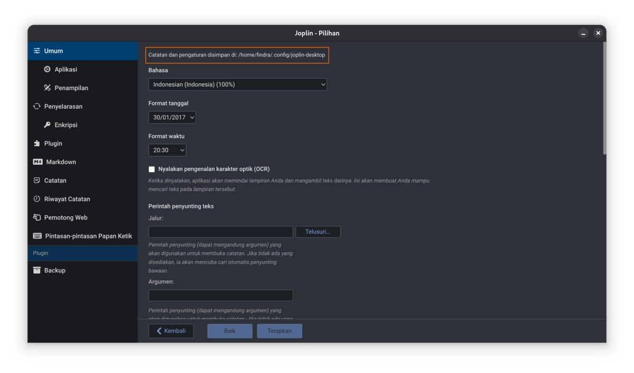Image resolution: width=634 pixels, height=373 pixels.
Task: Expand the Format tanggal dropdown
Action: [x=172, y=117]
